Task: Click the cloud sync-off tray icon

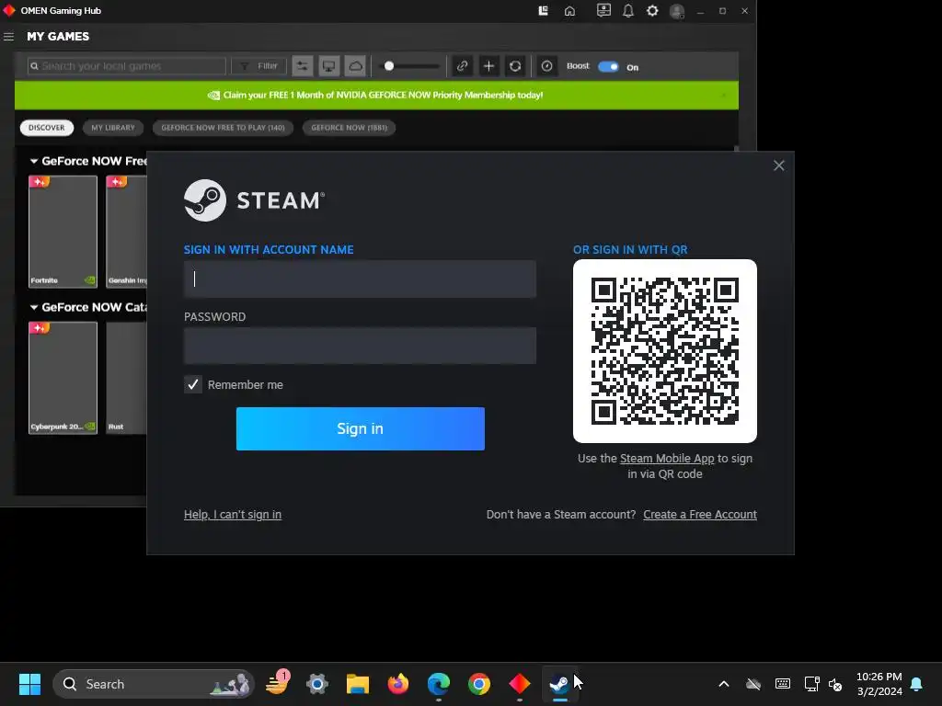Action: click(753, 684)
